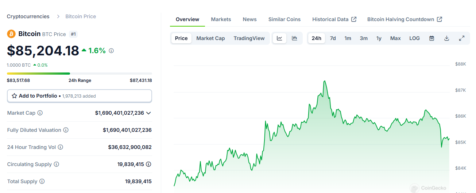The image size is (476, 193).
Task: Select the 1y time range
Action: click(x=379, y=38)
